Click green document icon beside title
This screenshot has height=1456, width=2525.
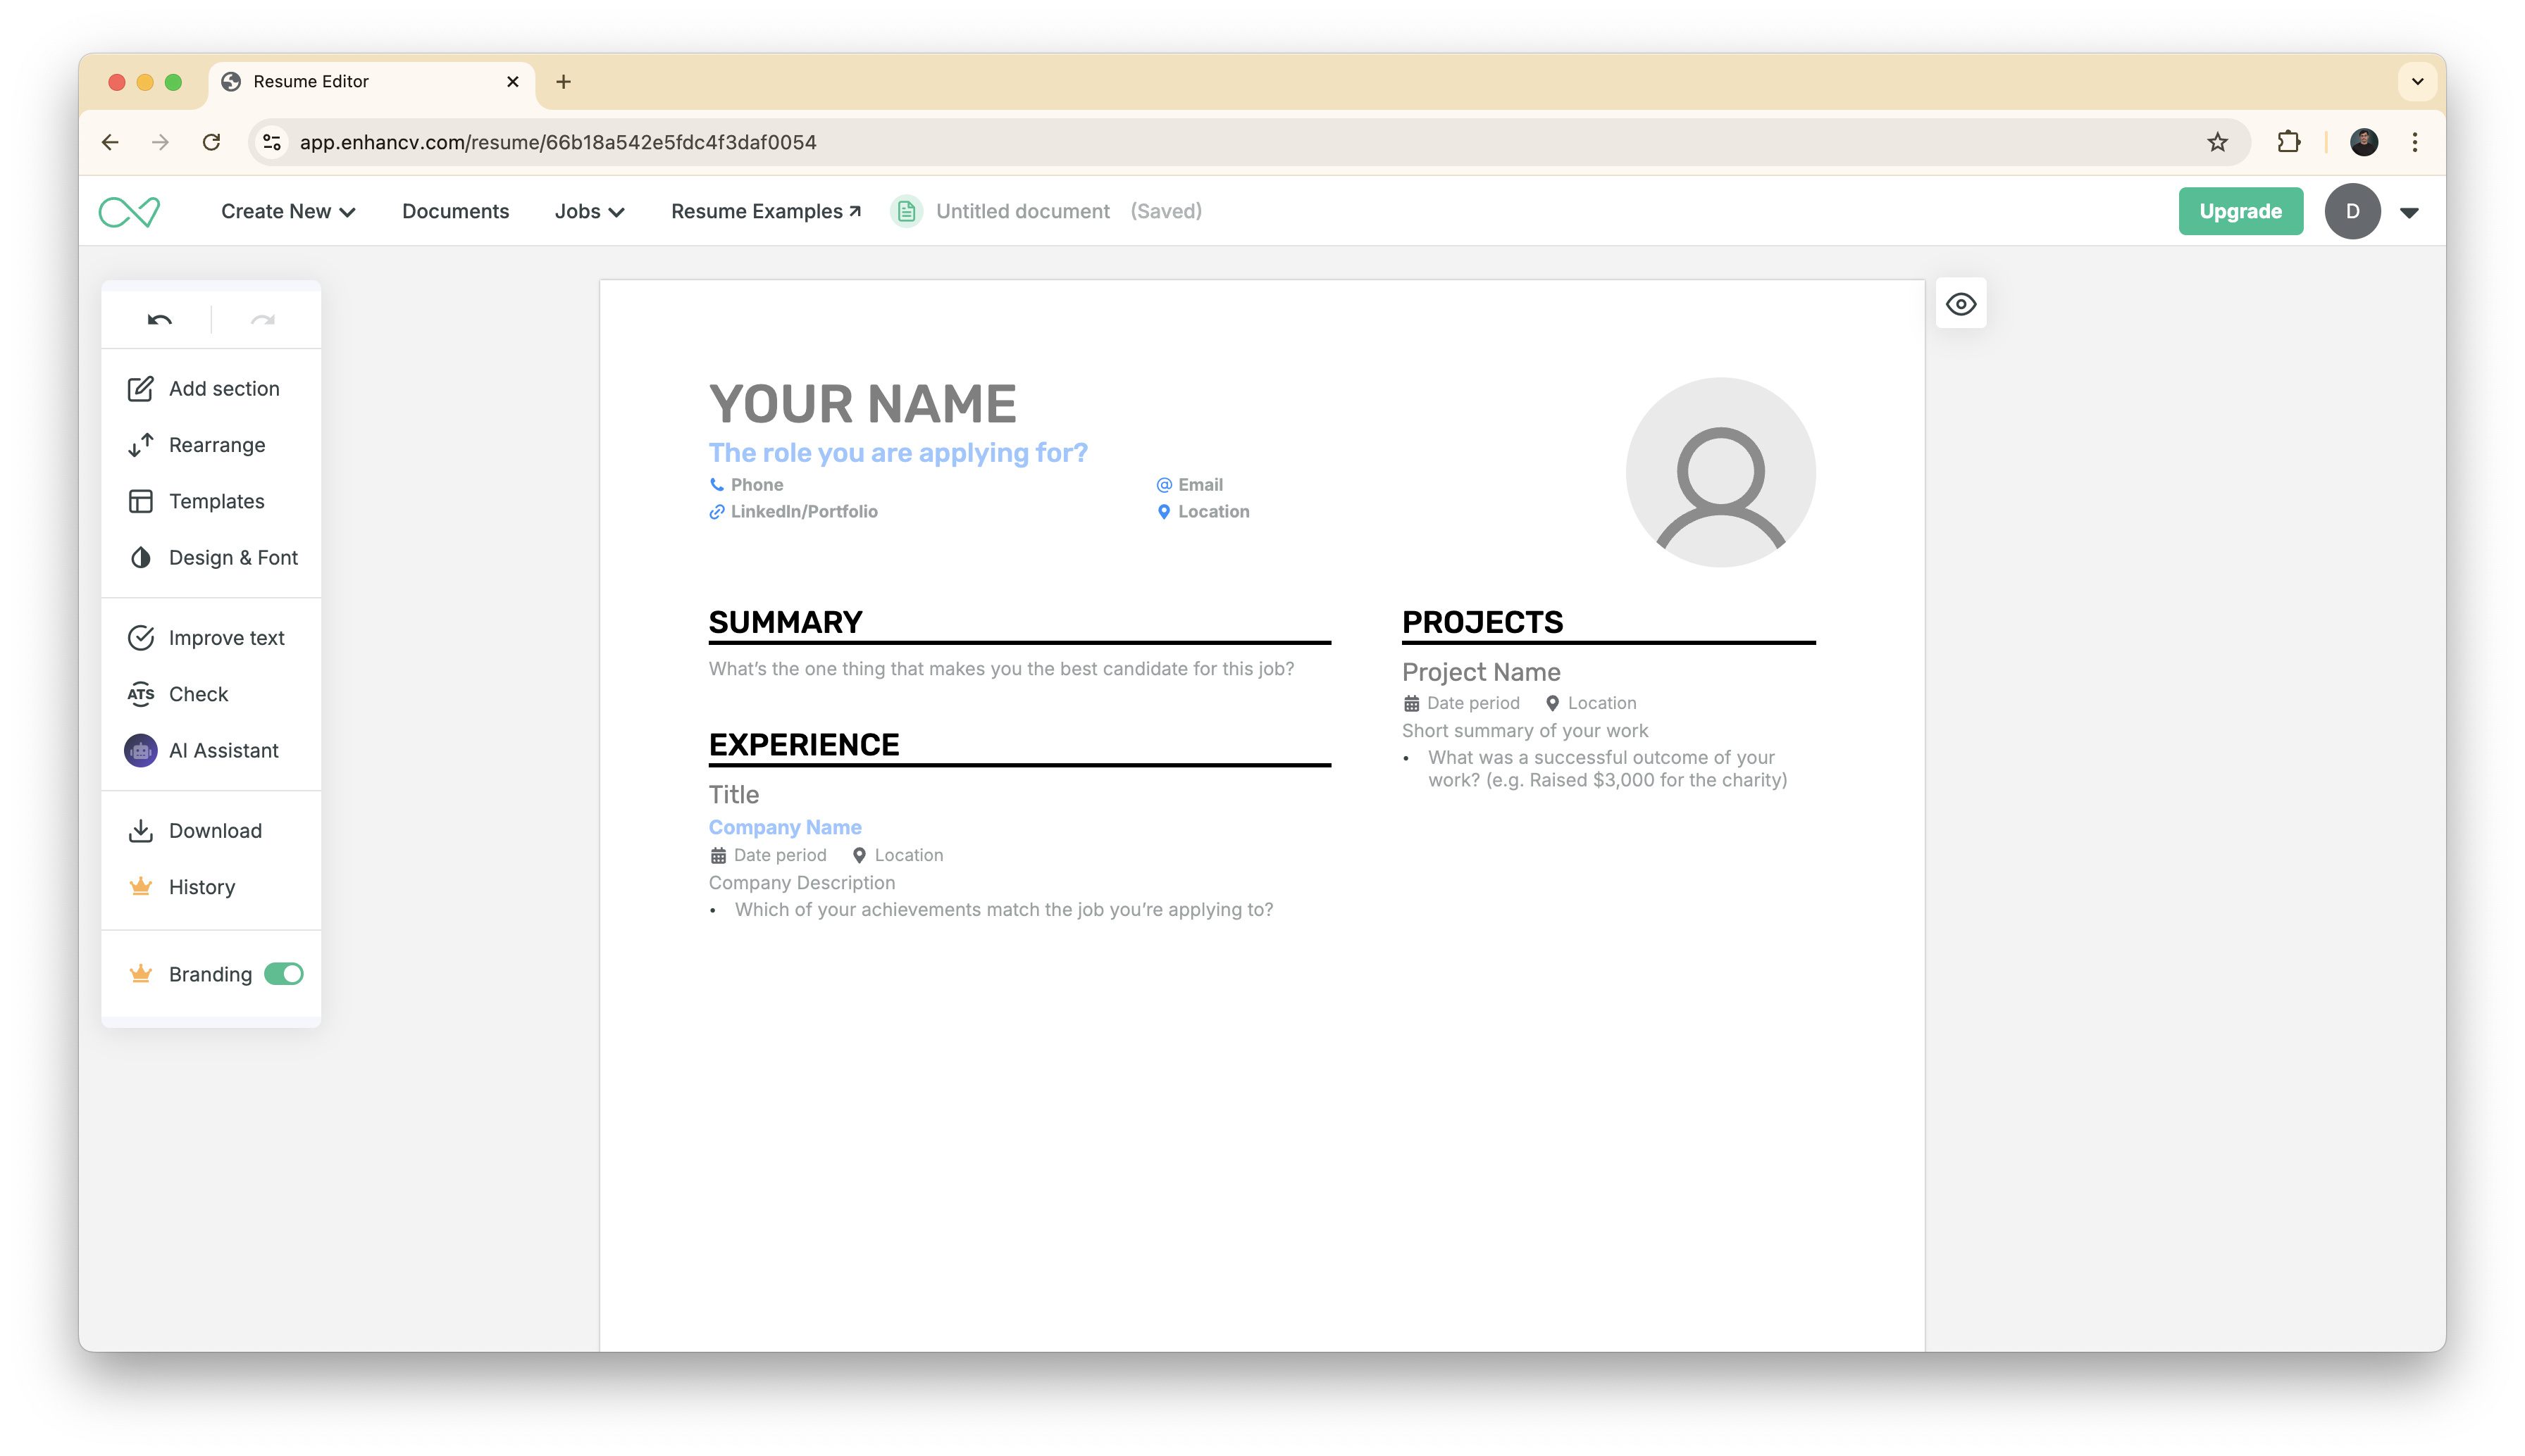pos(906,211)
